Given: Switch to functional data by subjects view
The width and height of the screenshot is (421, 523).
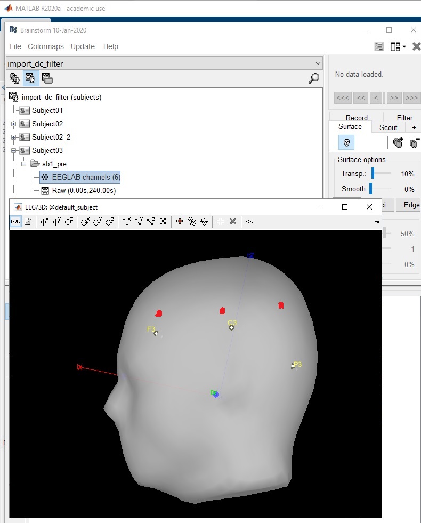Looking at the screenshot, I should [30, 78].
